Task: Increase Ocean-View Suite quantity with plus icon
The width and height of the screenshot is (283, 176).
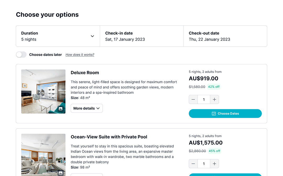Action: 214,164
